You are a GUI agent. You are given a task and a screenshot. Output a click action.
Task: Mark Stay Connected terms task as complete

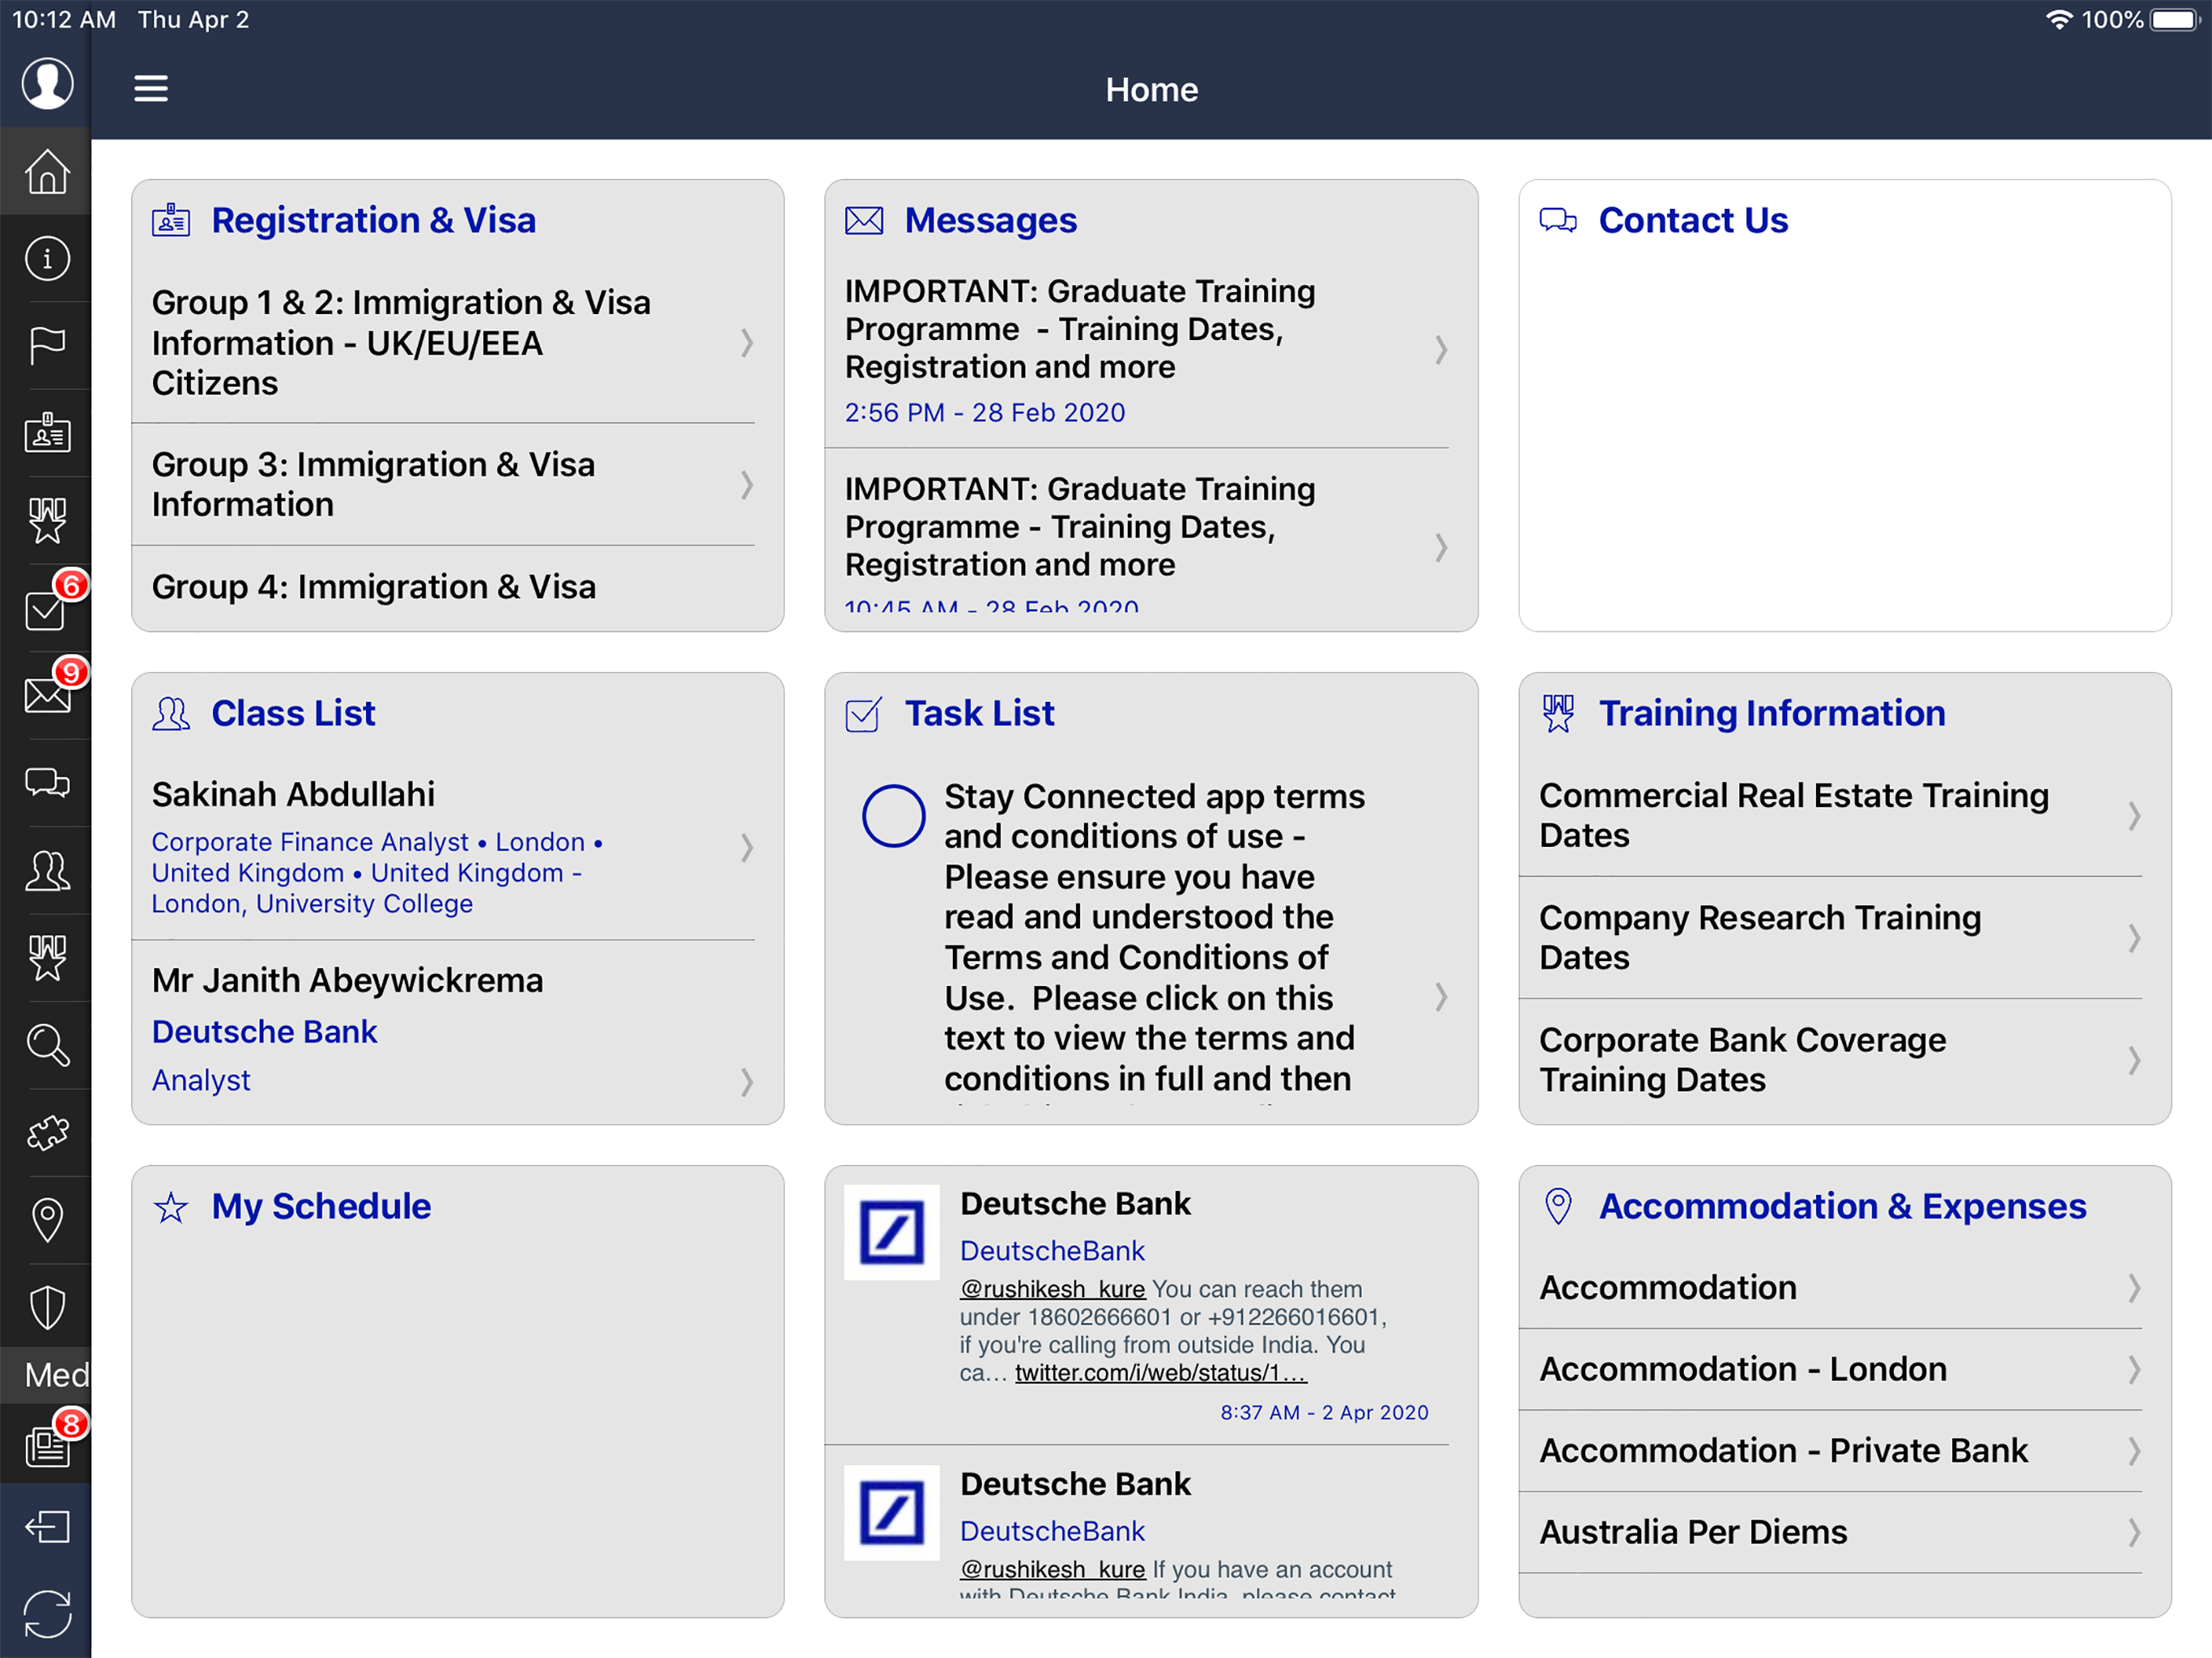pos(893,816)
